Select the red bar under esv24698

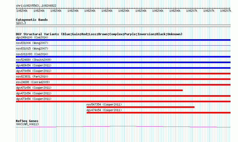pos(123,85)
